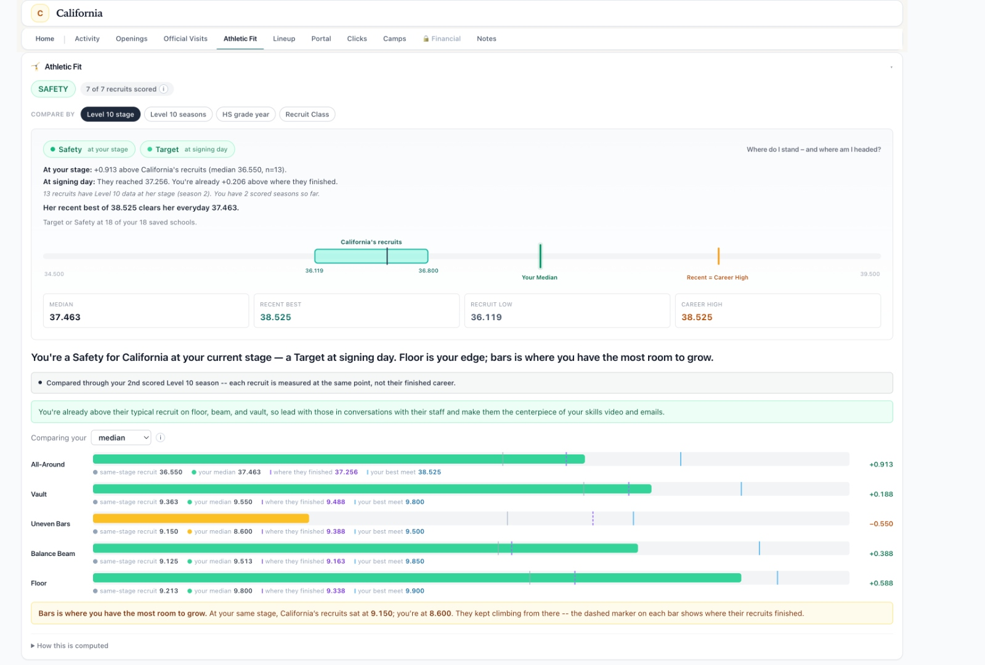985x665 pixels.
Task: Click the 36.119 lower bound label on the range track
Action: [314, 271]
